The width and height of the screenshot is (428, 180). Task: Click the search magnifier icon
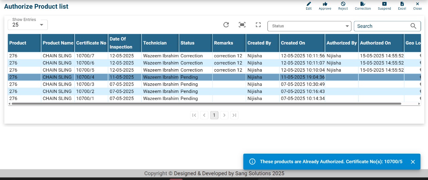pyautogui.click(x=413, y=26)
